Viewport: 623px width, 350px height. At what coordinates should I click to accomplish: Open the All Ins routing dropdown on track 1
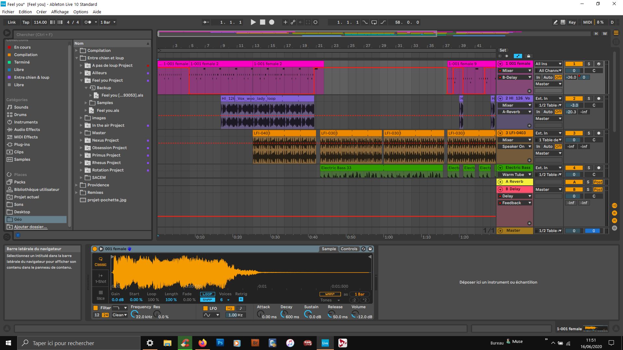tap(548, 64)
